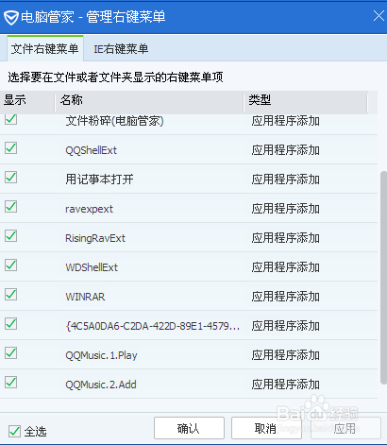
Task: Click the 电脑管家 shield logo icon
Action: [x=11, y=17]
